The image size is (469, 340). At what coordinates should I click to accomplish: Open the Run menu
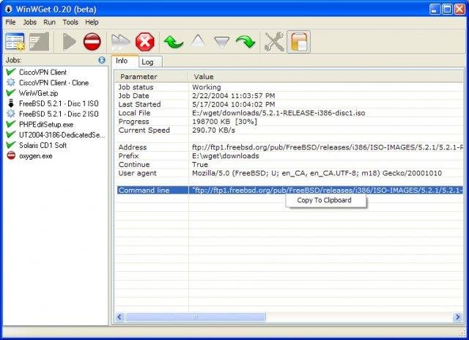click(x=49, y=22)
